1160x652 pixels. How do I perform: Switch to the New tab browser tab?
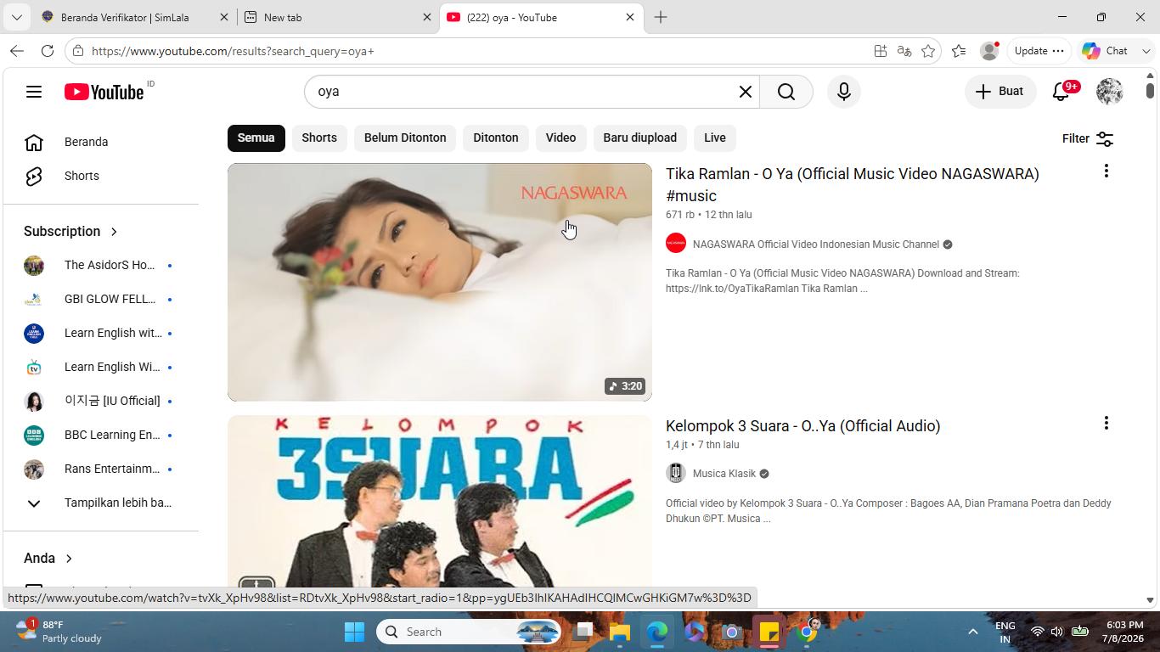click(x=336, y=17)
